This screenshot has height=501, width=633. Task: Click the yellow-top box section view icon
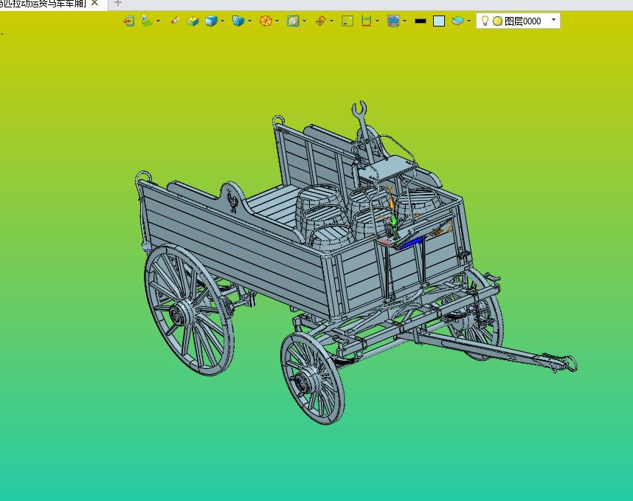(x=193, y=21)
